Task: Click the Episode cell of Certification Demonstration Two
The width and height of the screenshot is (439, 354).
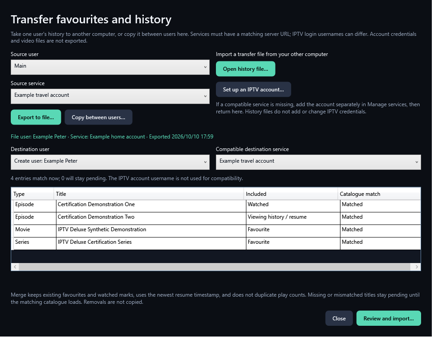Action: (35, 219)
